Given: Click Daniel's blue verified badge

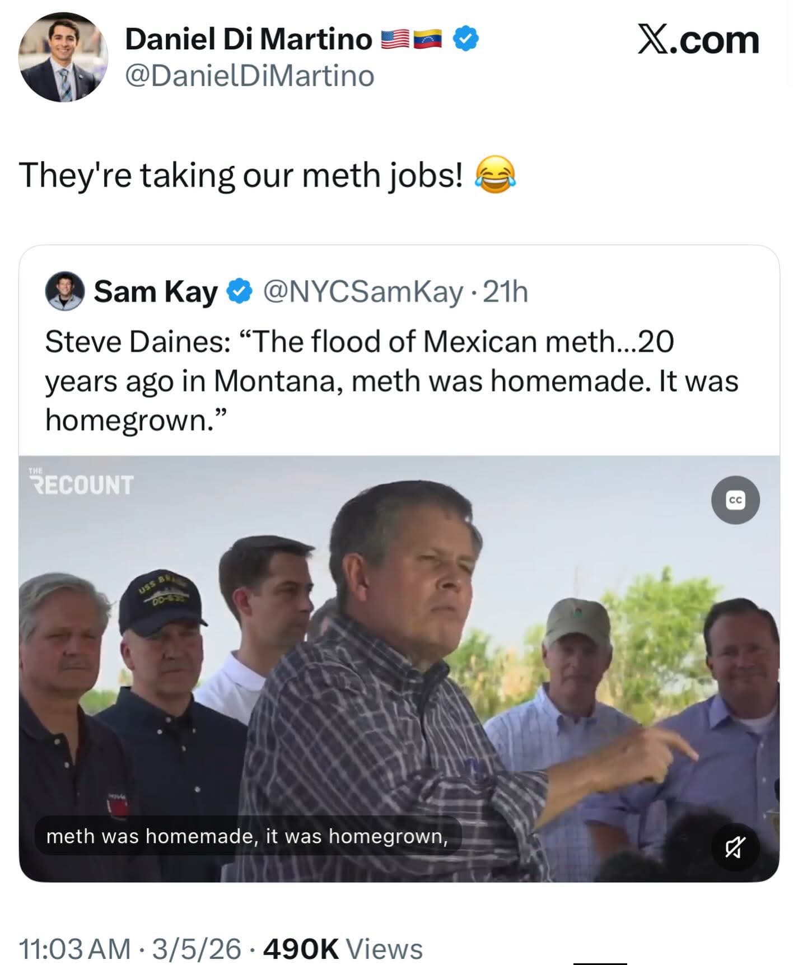Looking at the screenshot, I should (x=465, y=39).
